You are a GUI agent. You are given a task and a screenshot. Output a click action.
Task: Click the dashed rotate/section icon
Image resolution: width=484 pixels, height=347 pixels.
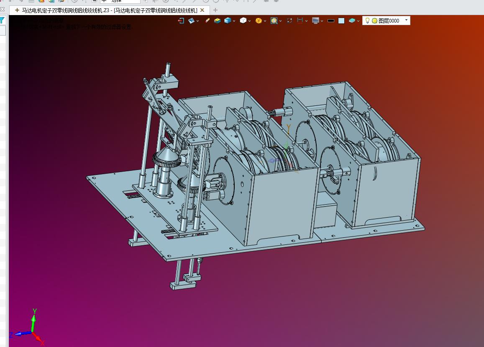tap(289, 21)
